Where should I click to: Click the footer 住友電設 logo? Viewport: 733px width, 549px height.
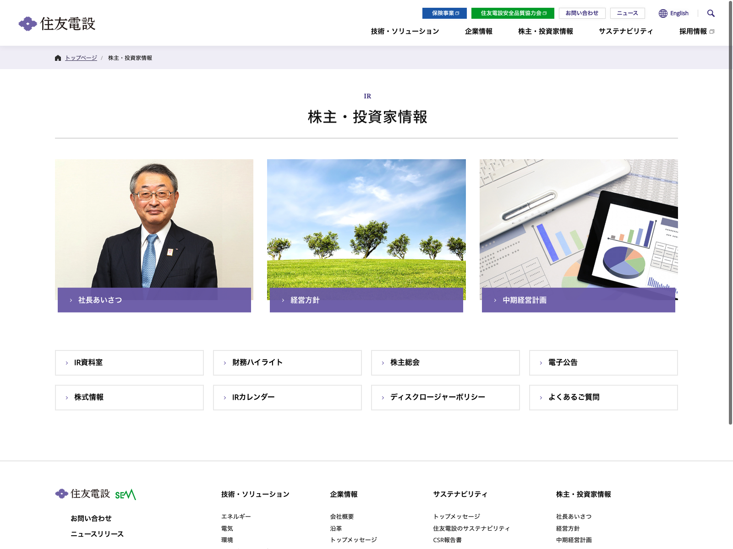(x=83, y=494)
